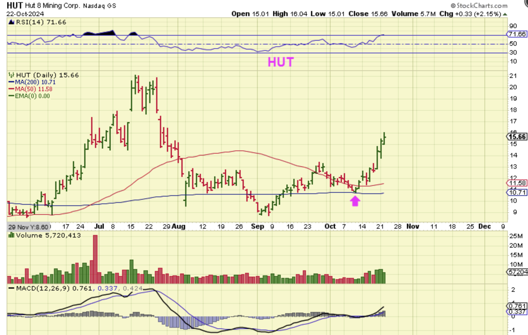
Task: Click the RSI mountain icon beside RSI(14)
Action: point(11,22)
